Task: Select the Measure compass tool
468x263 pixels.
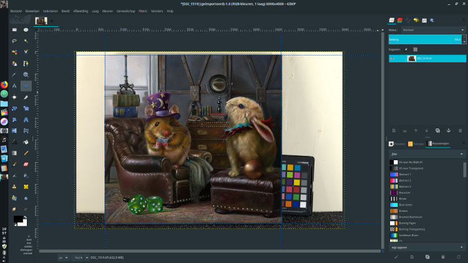Action: (x=14, y=86)
